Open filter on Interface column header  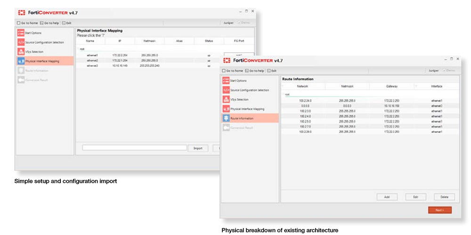click(416, 86)
